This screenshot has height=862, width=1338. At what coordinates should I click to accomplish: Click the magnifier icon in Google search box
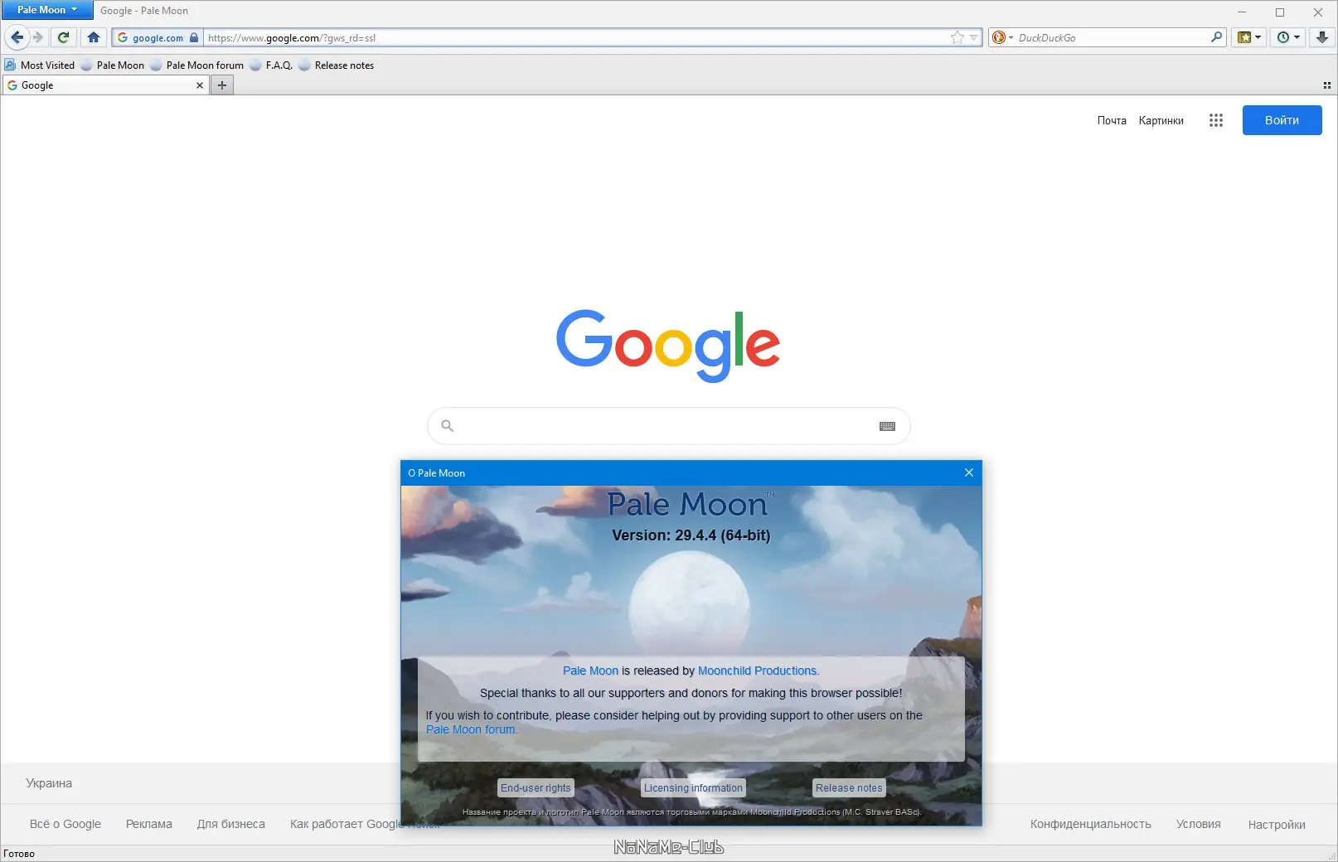point(448,426)
